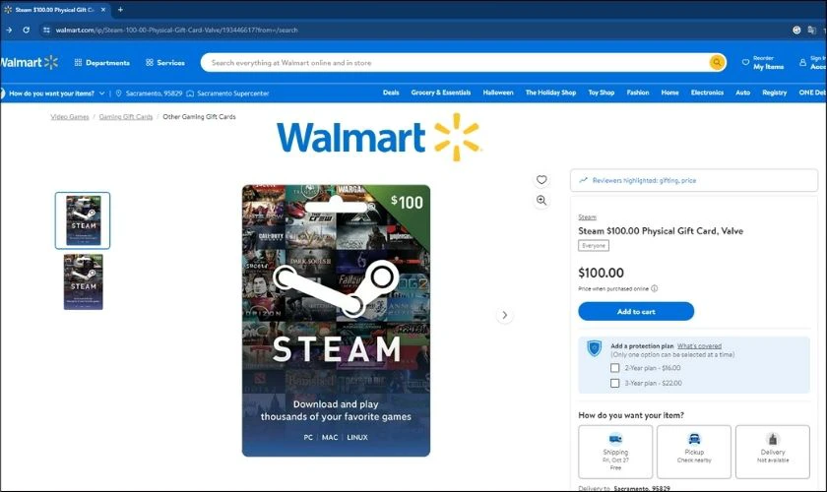Viewport: 827px width, 492px height.
Task: Expand How do you want your items dropdown
Action: [101, 93]
